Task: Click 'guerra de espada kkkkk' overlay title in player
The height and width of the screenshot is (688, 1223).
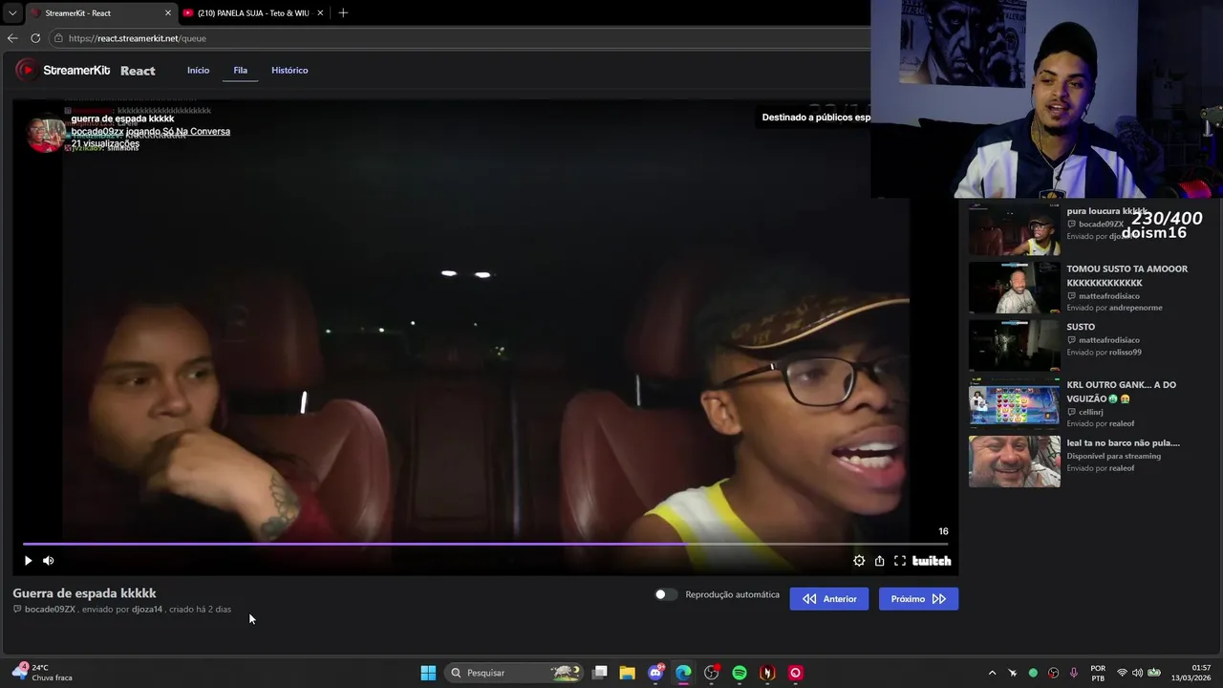Action: coord(122,118)
